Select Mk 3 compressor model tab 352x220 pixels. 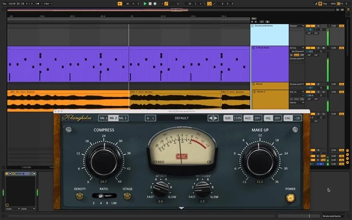123,118
